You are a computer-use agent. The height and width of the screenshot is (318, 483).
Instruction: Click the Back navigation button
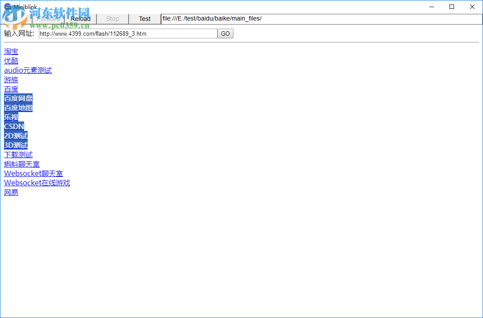pos(16,19)
